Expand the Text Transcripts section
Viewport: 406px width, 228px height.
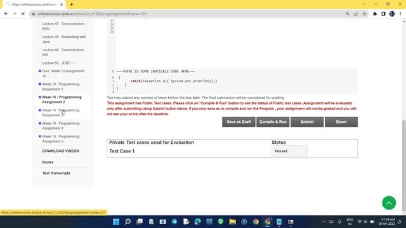(56, 173)
